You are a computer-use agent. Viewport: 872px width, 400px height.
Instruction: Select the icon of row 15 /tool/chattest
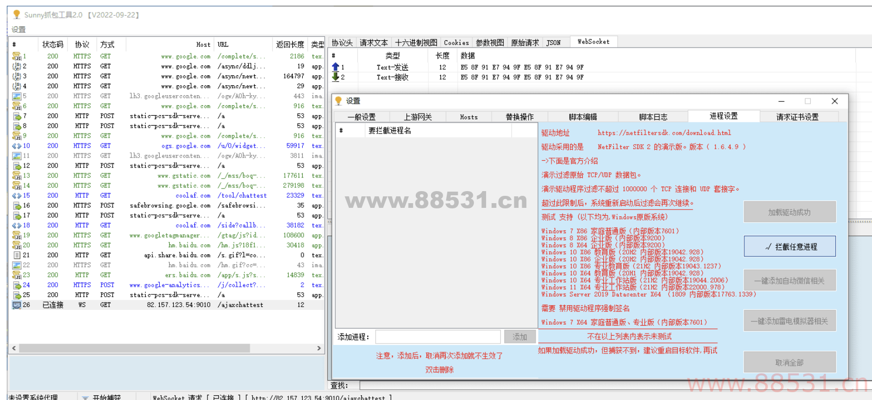(x=16, y=196)
